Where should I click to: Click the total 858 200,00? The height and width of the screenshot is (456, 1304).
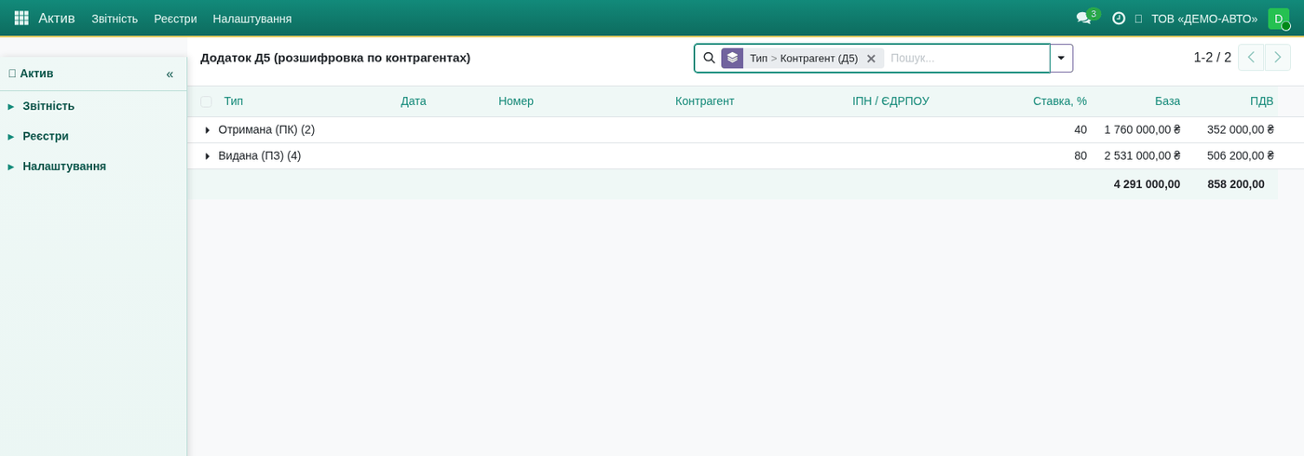(1236, 184)
